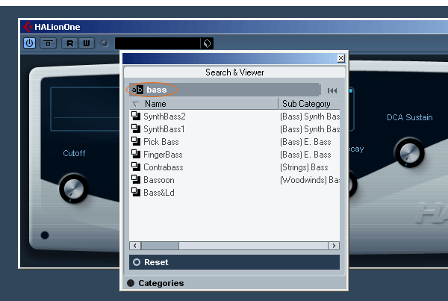The width and height of the screenshot is (448, 301).
Task: Click the sort triangle left of Name
Action: pyautogui.click(x=136, y=104)
